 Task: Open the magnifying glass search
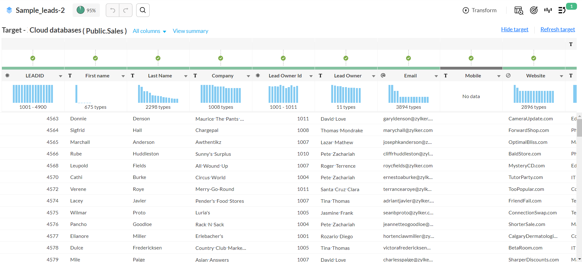coord(143,10)
